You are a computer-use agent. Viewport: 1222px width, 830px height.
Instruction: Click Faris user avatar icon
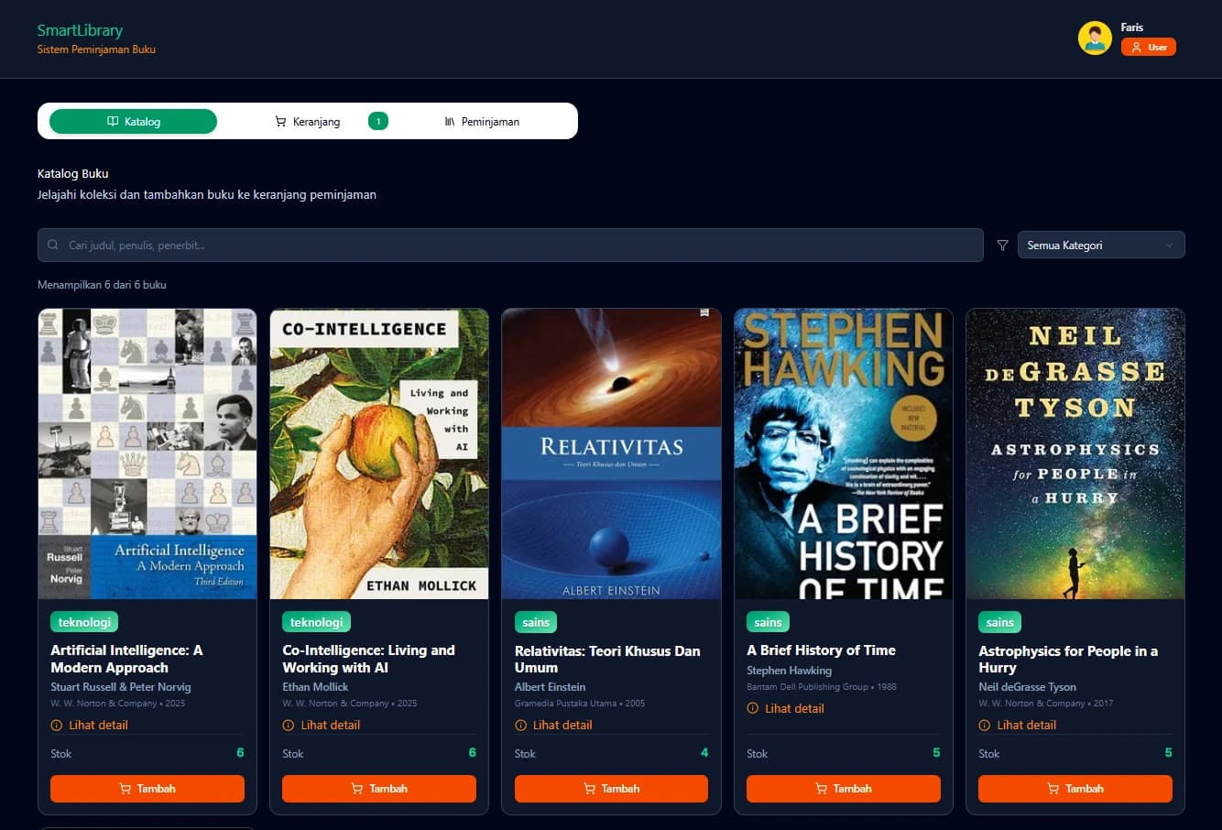(1095, 38)
